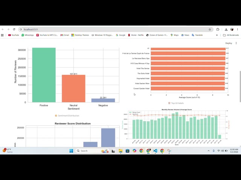Launch File Explorer from the taskbar
The image size is (241, 180).
pos(120,151)
